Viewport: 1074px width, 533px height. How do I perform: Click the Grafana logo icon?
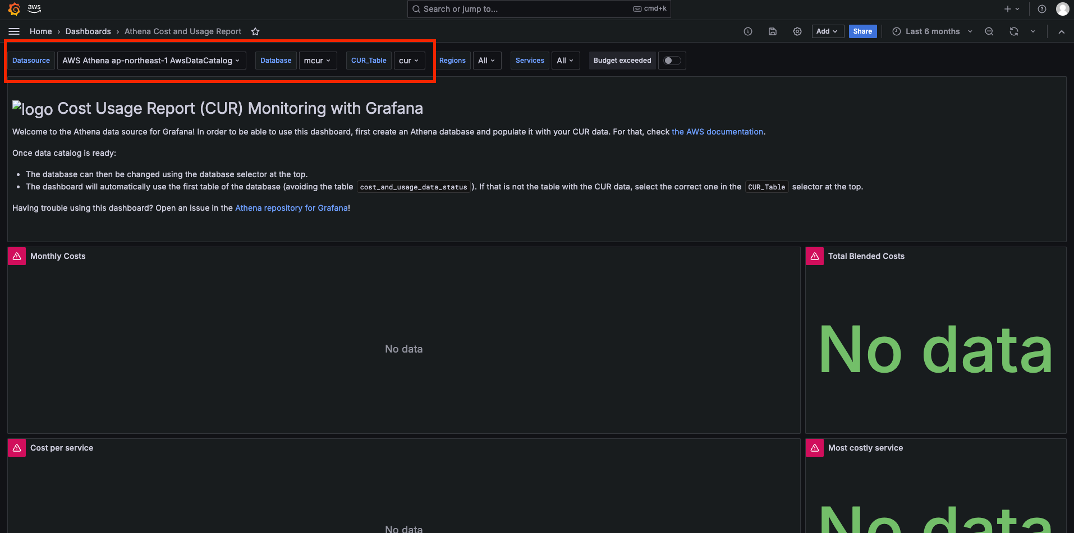coord(15,9)
